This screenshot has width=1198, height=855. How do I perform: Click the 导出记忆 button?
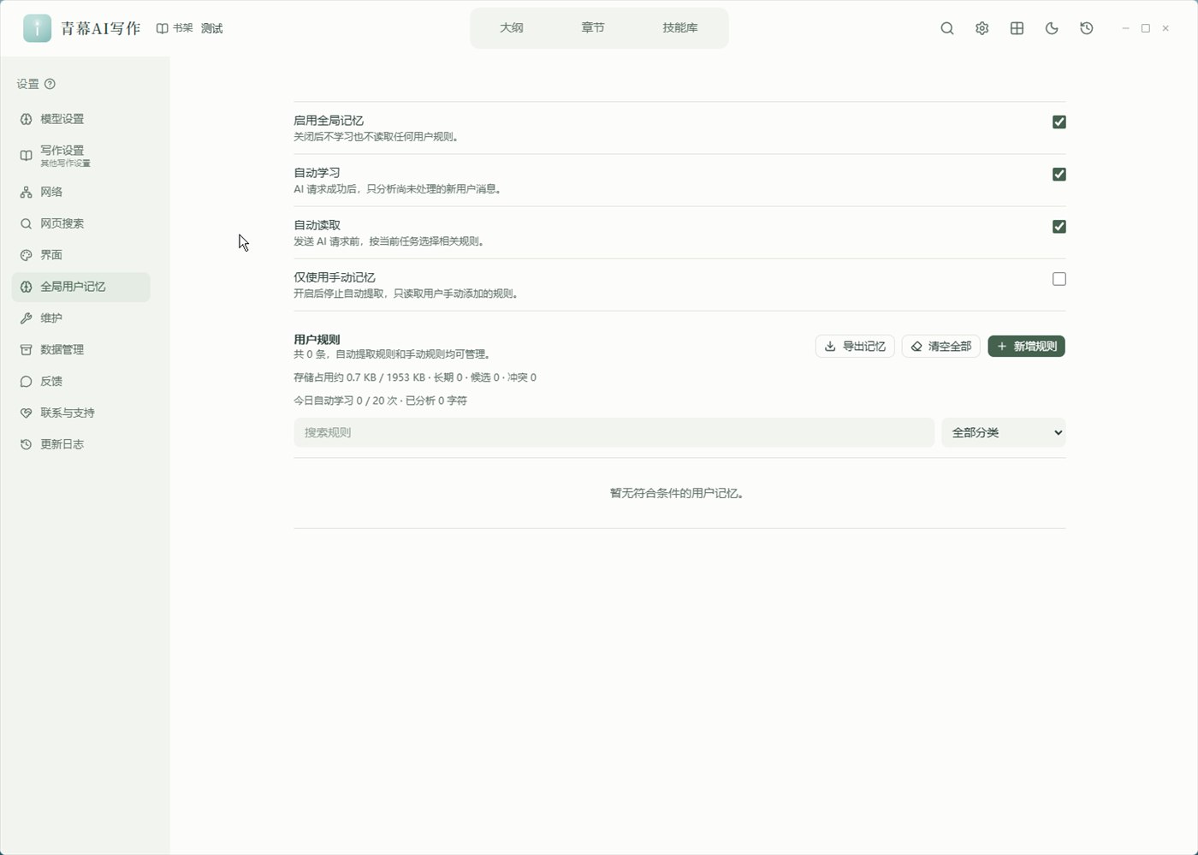[x=855, y=346]
